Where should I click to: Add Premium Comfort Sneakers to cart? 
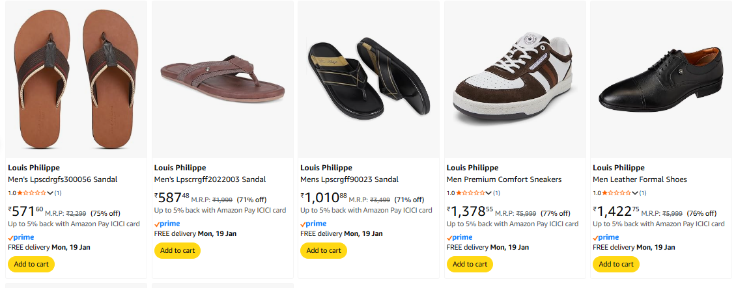click(x=470, y=264)
